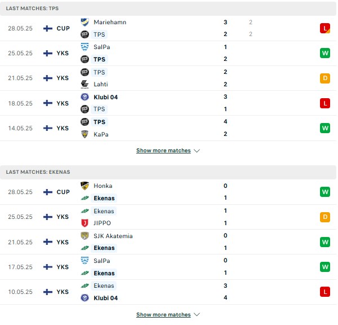Select the Last Matches: TPS header
This screenshot has width=338, height=325.
click(x=168, y=8)
